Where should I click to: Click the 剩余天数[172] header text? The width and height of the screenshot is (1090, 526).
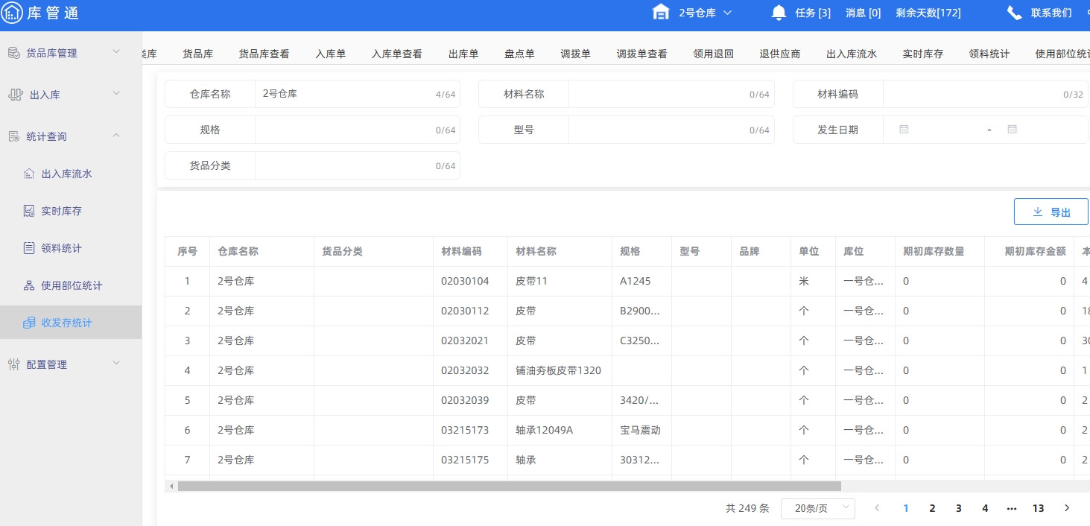pos(928,13)
